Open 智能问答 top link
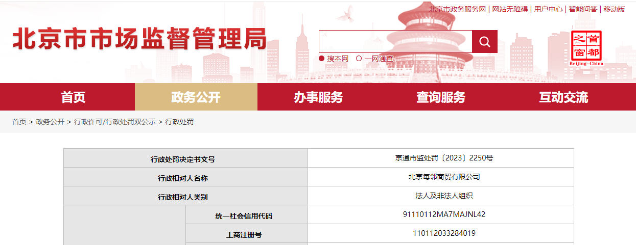Screen dimensions: 636x245 coord(583,9)
